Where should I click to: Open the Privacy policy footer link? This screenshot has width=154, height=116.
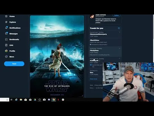pyautogui.click(x=98, y=85)
